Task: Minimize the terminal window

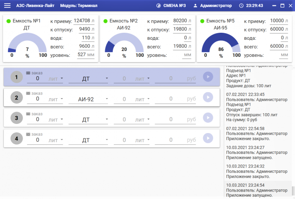Action: pos(274,6)
